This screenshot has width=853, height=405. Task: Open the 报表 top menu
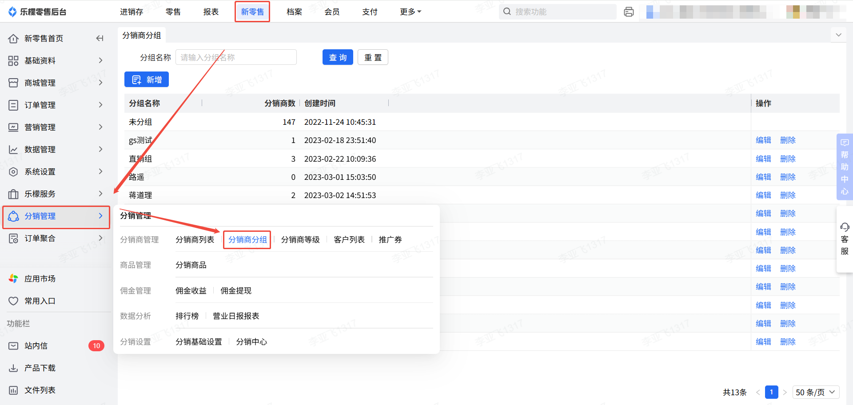(x=211, y=12)
